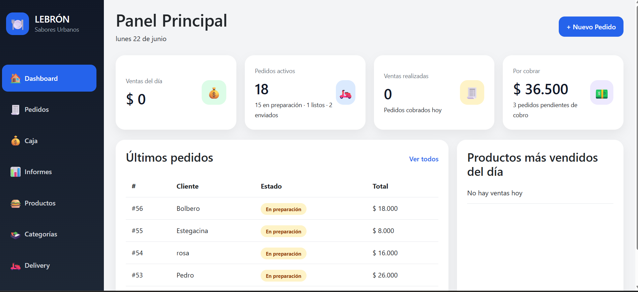Click the total $ 26.000
638x292 pixels.
click(x=385, y=275)
